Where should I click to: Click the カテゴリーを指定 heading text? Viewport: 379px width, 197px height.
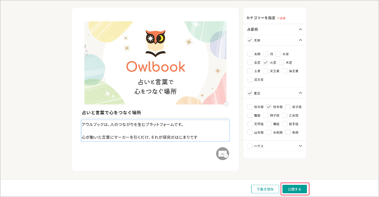(x=261, y=18)
